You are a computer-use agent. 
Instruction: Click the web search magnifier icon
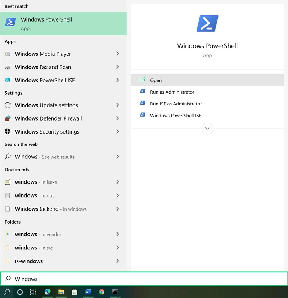coord(8,157)
